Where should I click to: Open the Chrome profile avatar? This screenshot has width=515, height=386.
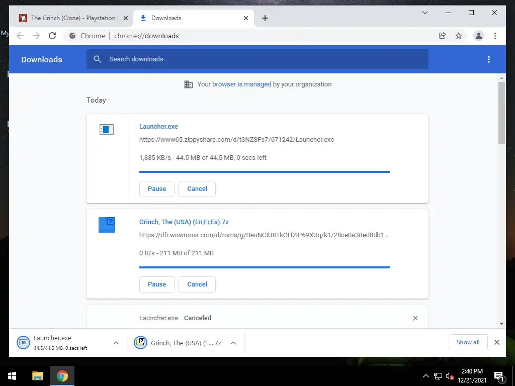(479, 36)
